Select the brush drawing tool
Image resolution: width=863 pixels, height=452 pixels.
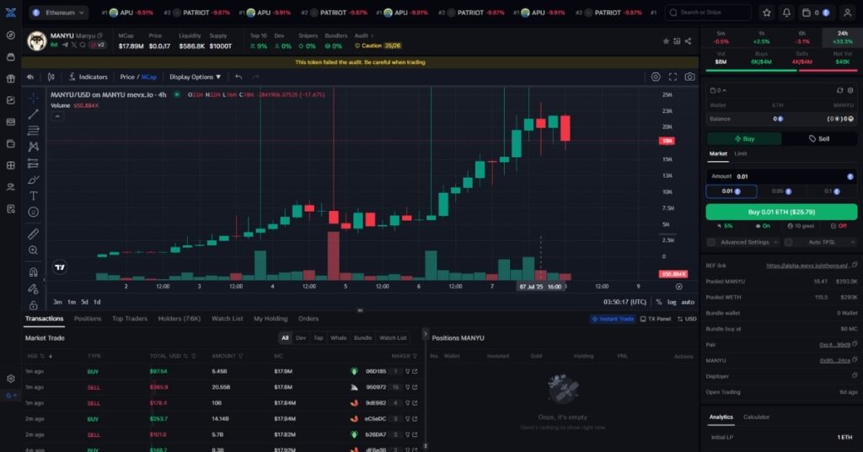tap(34, 180)
